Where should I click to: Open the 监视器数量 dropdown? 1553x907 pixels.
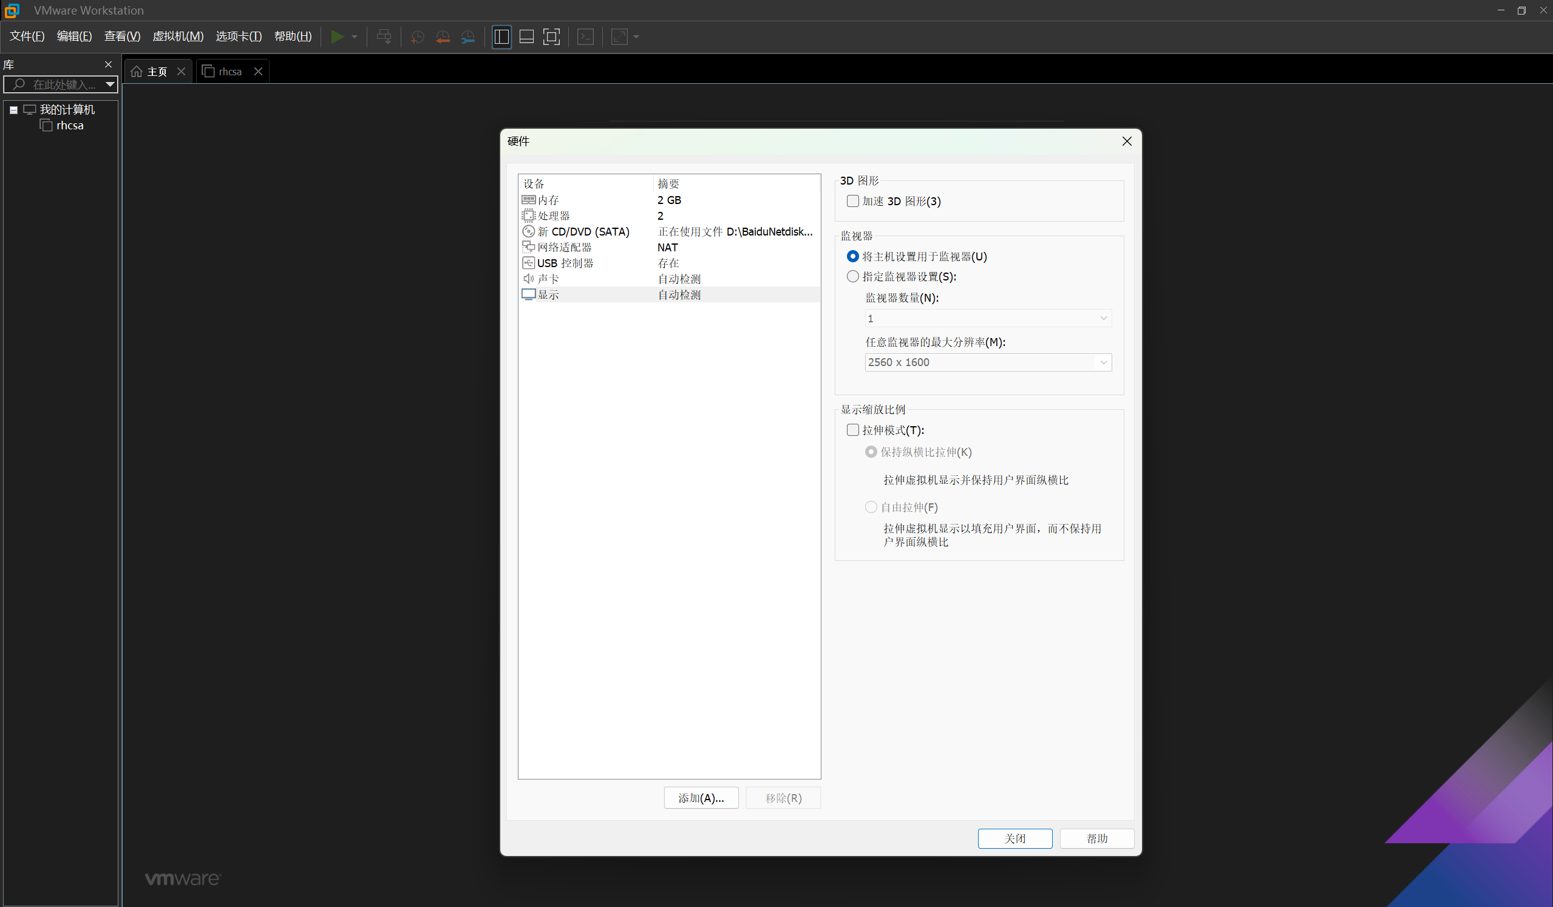point(988,319)
